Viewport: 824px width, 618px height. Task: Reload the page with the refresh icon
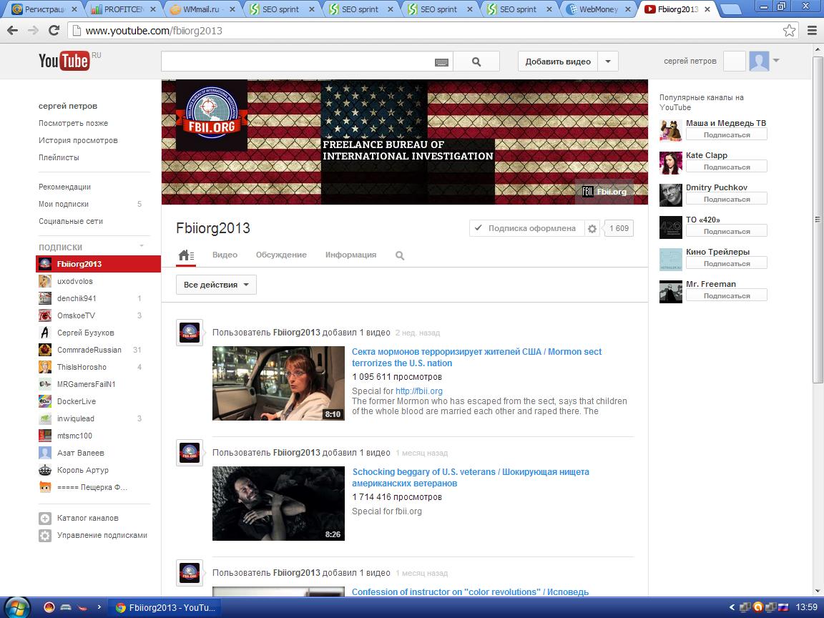tap(54, 31)
